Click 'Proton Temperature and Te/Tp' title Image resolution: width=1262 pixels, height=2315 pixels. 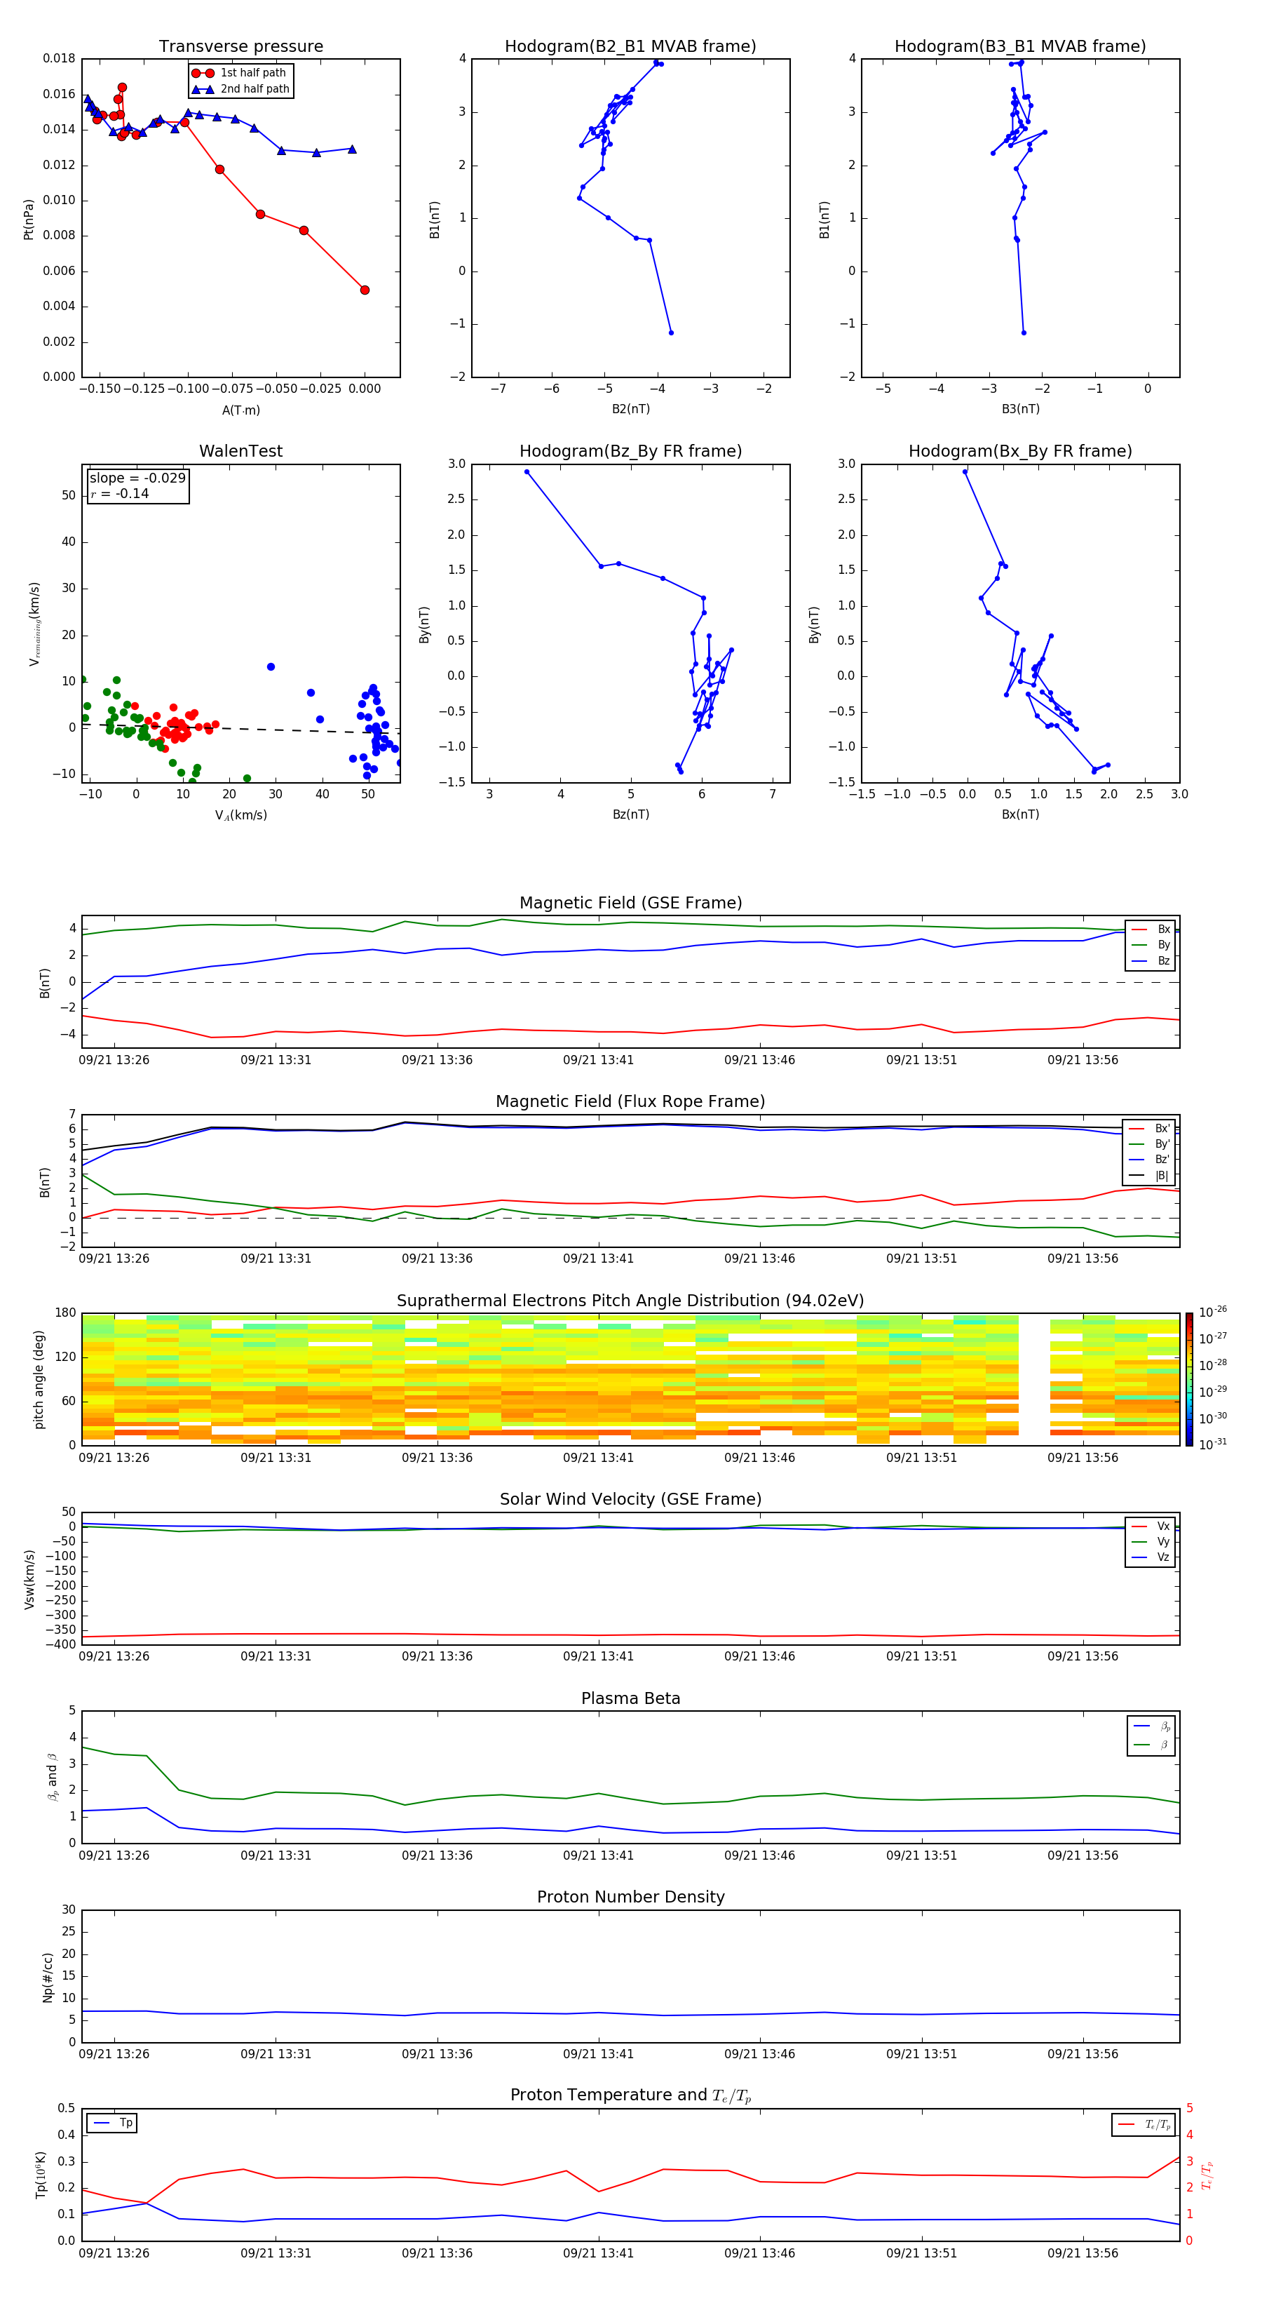coord(630,2095)
